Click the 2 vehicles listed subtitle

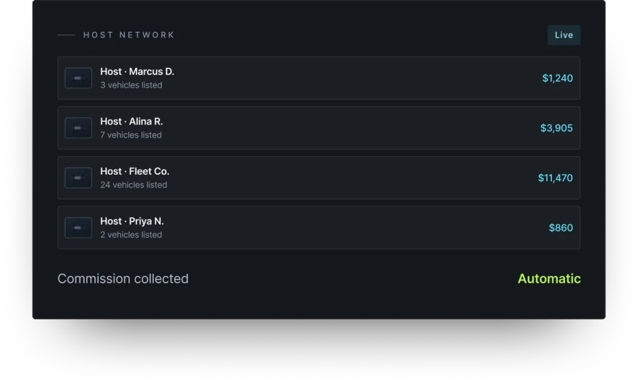pos(131,235)
